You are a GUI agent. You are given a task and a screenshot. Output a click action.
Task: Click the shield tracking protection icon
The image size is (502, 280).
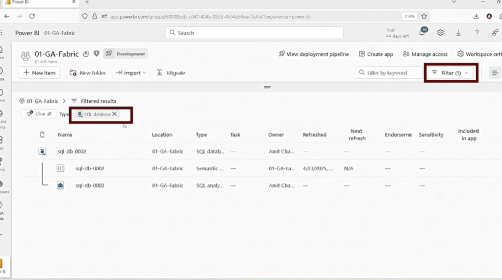(84, 16)
